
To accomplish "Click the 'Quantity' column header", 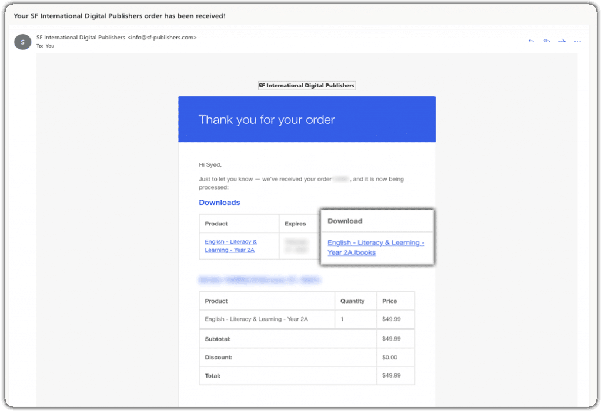I will click(352, 301).
